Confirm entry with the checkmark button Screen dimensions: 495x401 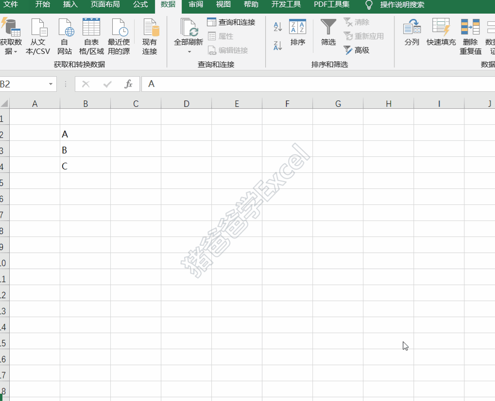(x=107, y=84)
